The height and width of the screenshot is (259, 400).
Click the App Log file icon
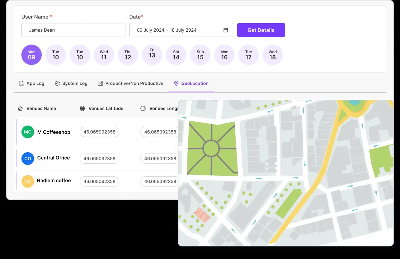pos(22,83)
